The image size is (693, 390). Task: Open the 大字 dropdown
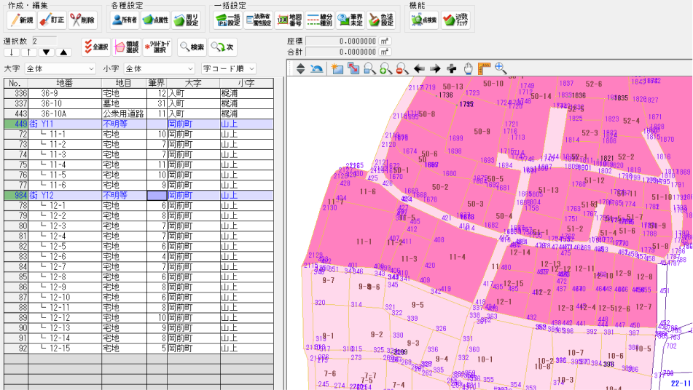coord(60,68)
